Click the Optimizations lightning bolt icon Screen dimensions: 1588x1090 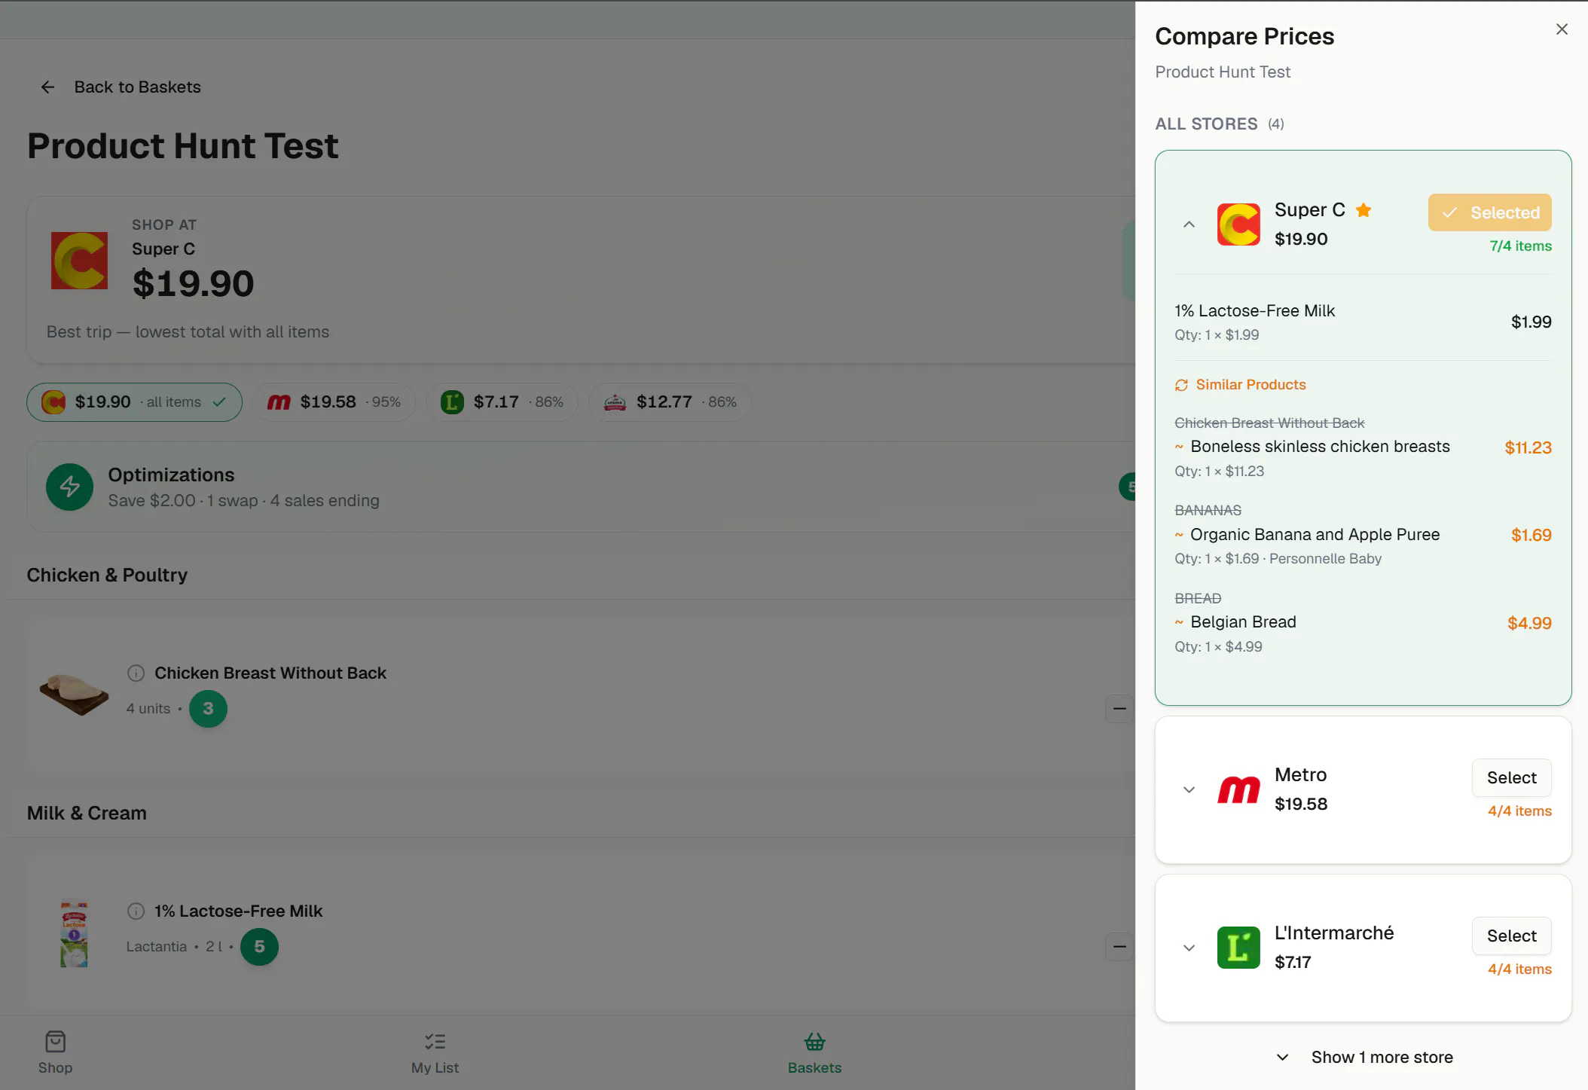click(x=70, y=487)
